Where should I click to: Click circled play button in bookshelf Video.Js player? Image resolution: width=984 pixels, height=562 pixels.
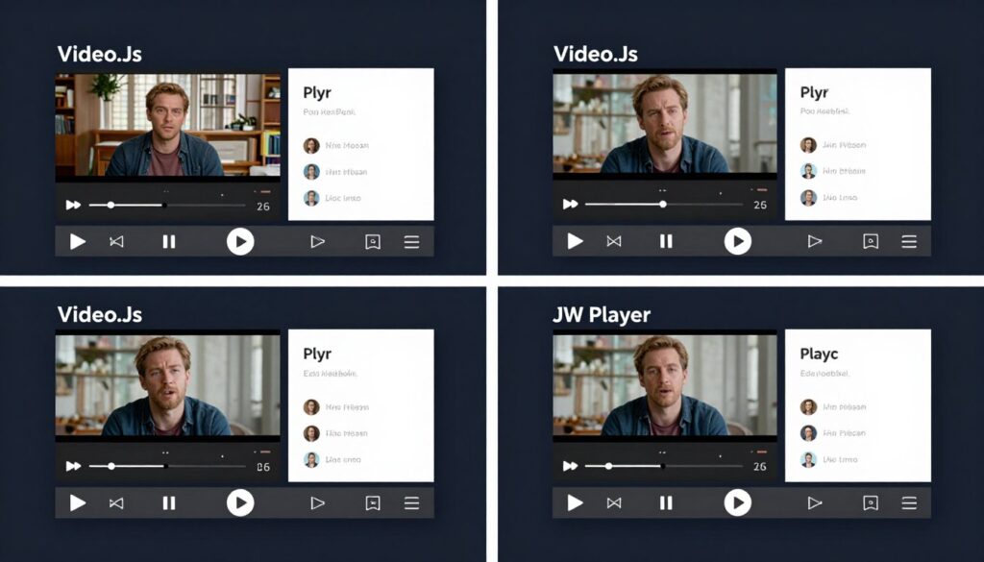[x=240, y=241]
